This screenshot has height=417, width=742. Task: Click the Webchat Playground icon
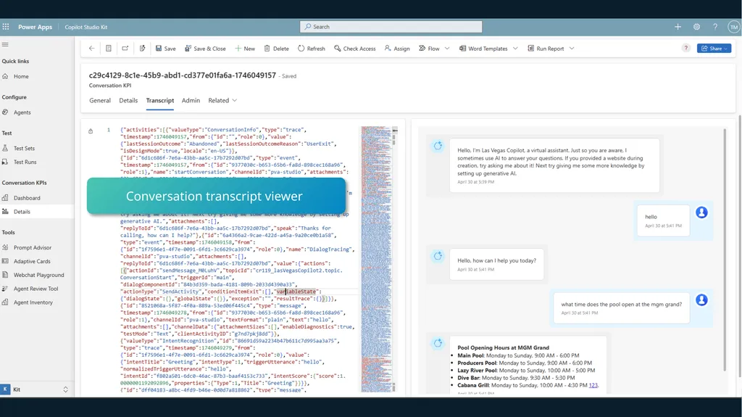click(5, 276)
